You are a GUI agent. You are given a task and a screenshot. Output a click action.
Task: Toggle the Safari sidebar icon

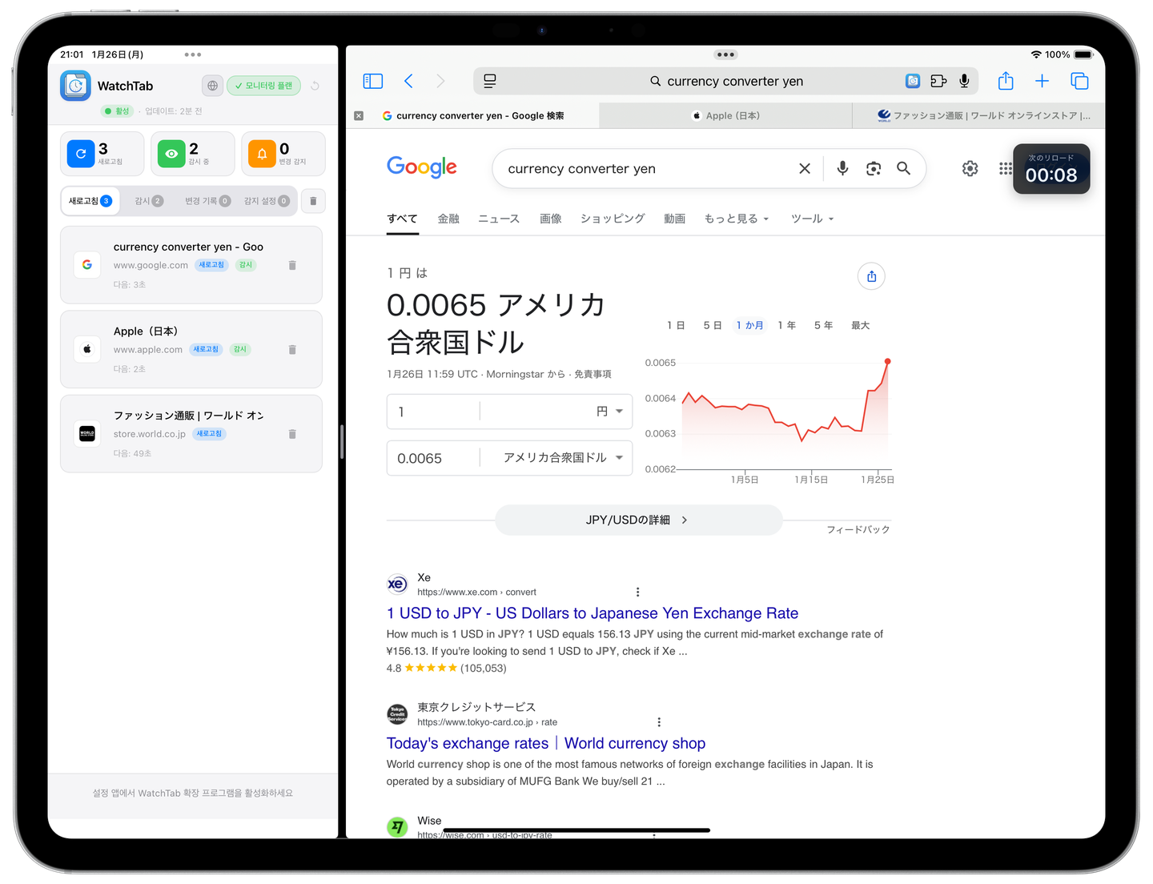click(x=373, y=81)
